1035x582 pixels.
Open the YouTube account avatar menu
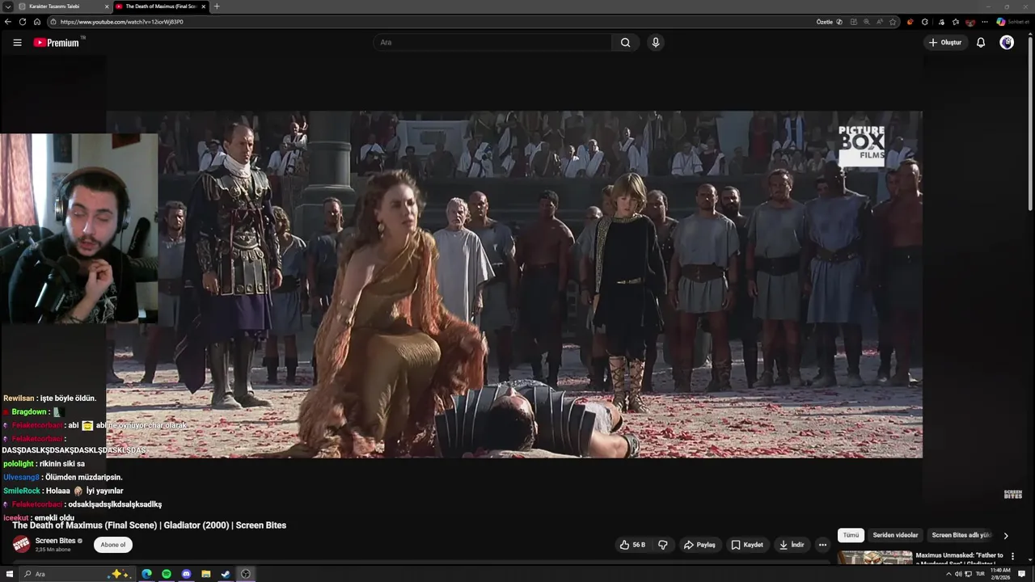[x=1007, y=43]
